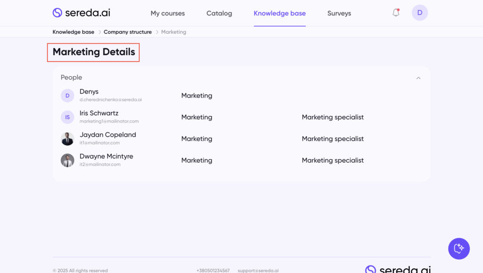Click the support@sereda.ai email link
Viewport: 483px width, 273px height.
[x=258, y=271]
